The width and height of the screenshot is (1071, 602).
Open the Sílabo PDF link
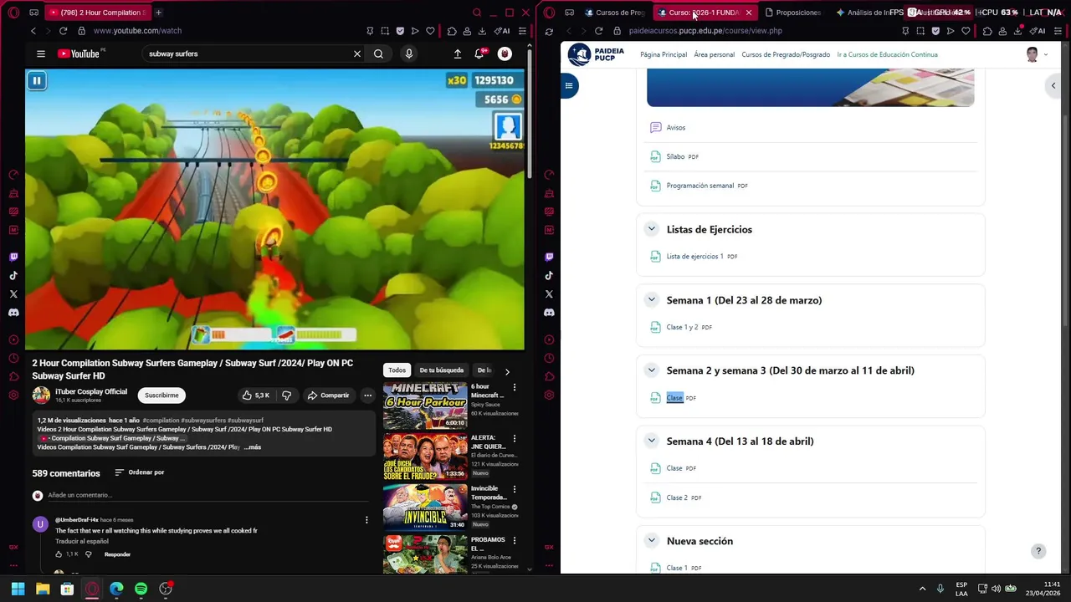[674, 156]
